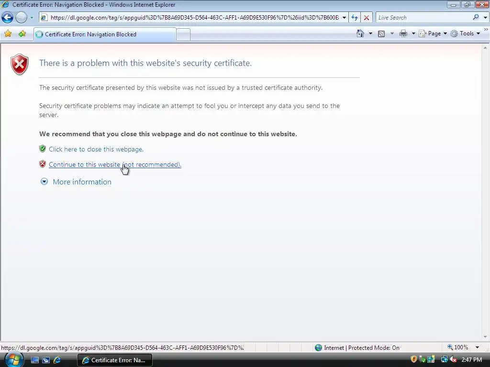Click Show Desktop quick launch icon

tap(34, 360)
